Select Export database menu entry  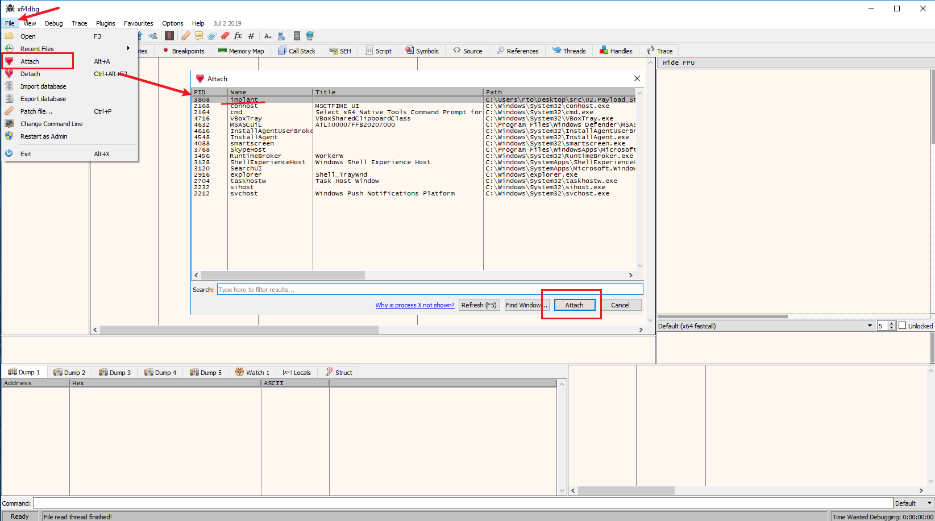point(69,99)
